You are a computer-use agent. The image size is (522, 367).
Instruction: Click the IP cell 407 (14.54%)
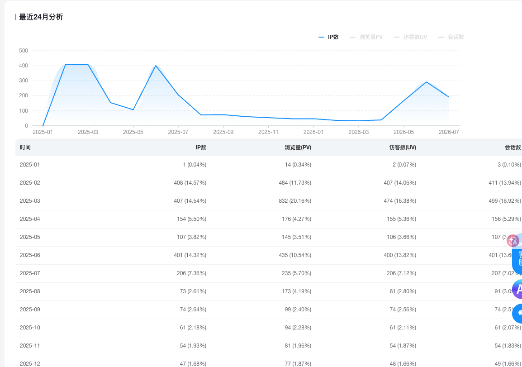click(190, 201)
